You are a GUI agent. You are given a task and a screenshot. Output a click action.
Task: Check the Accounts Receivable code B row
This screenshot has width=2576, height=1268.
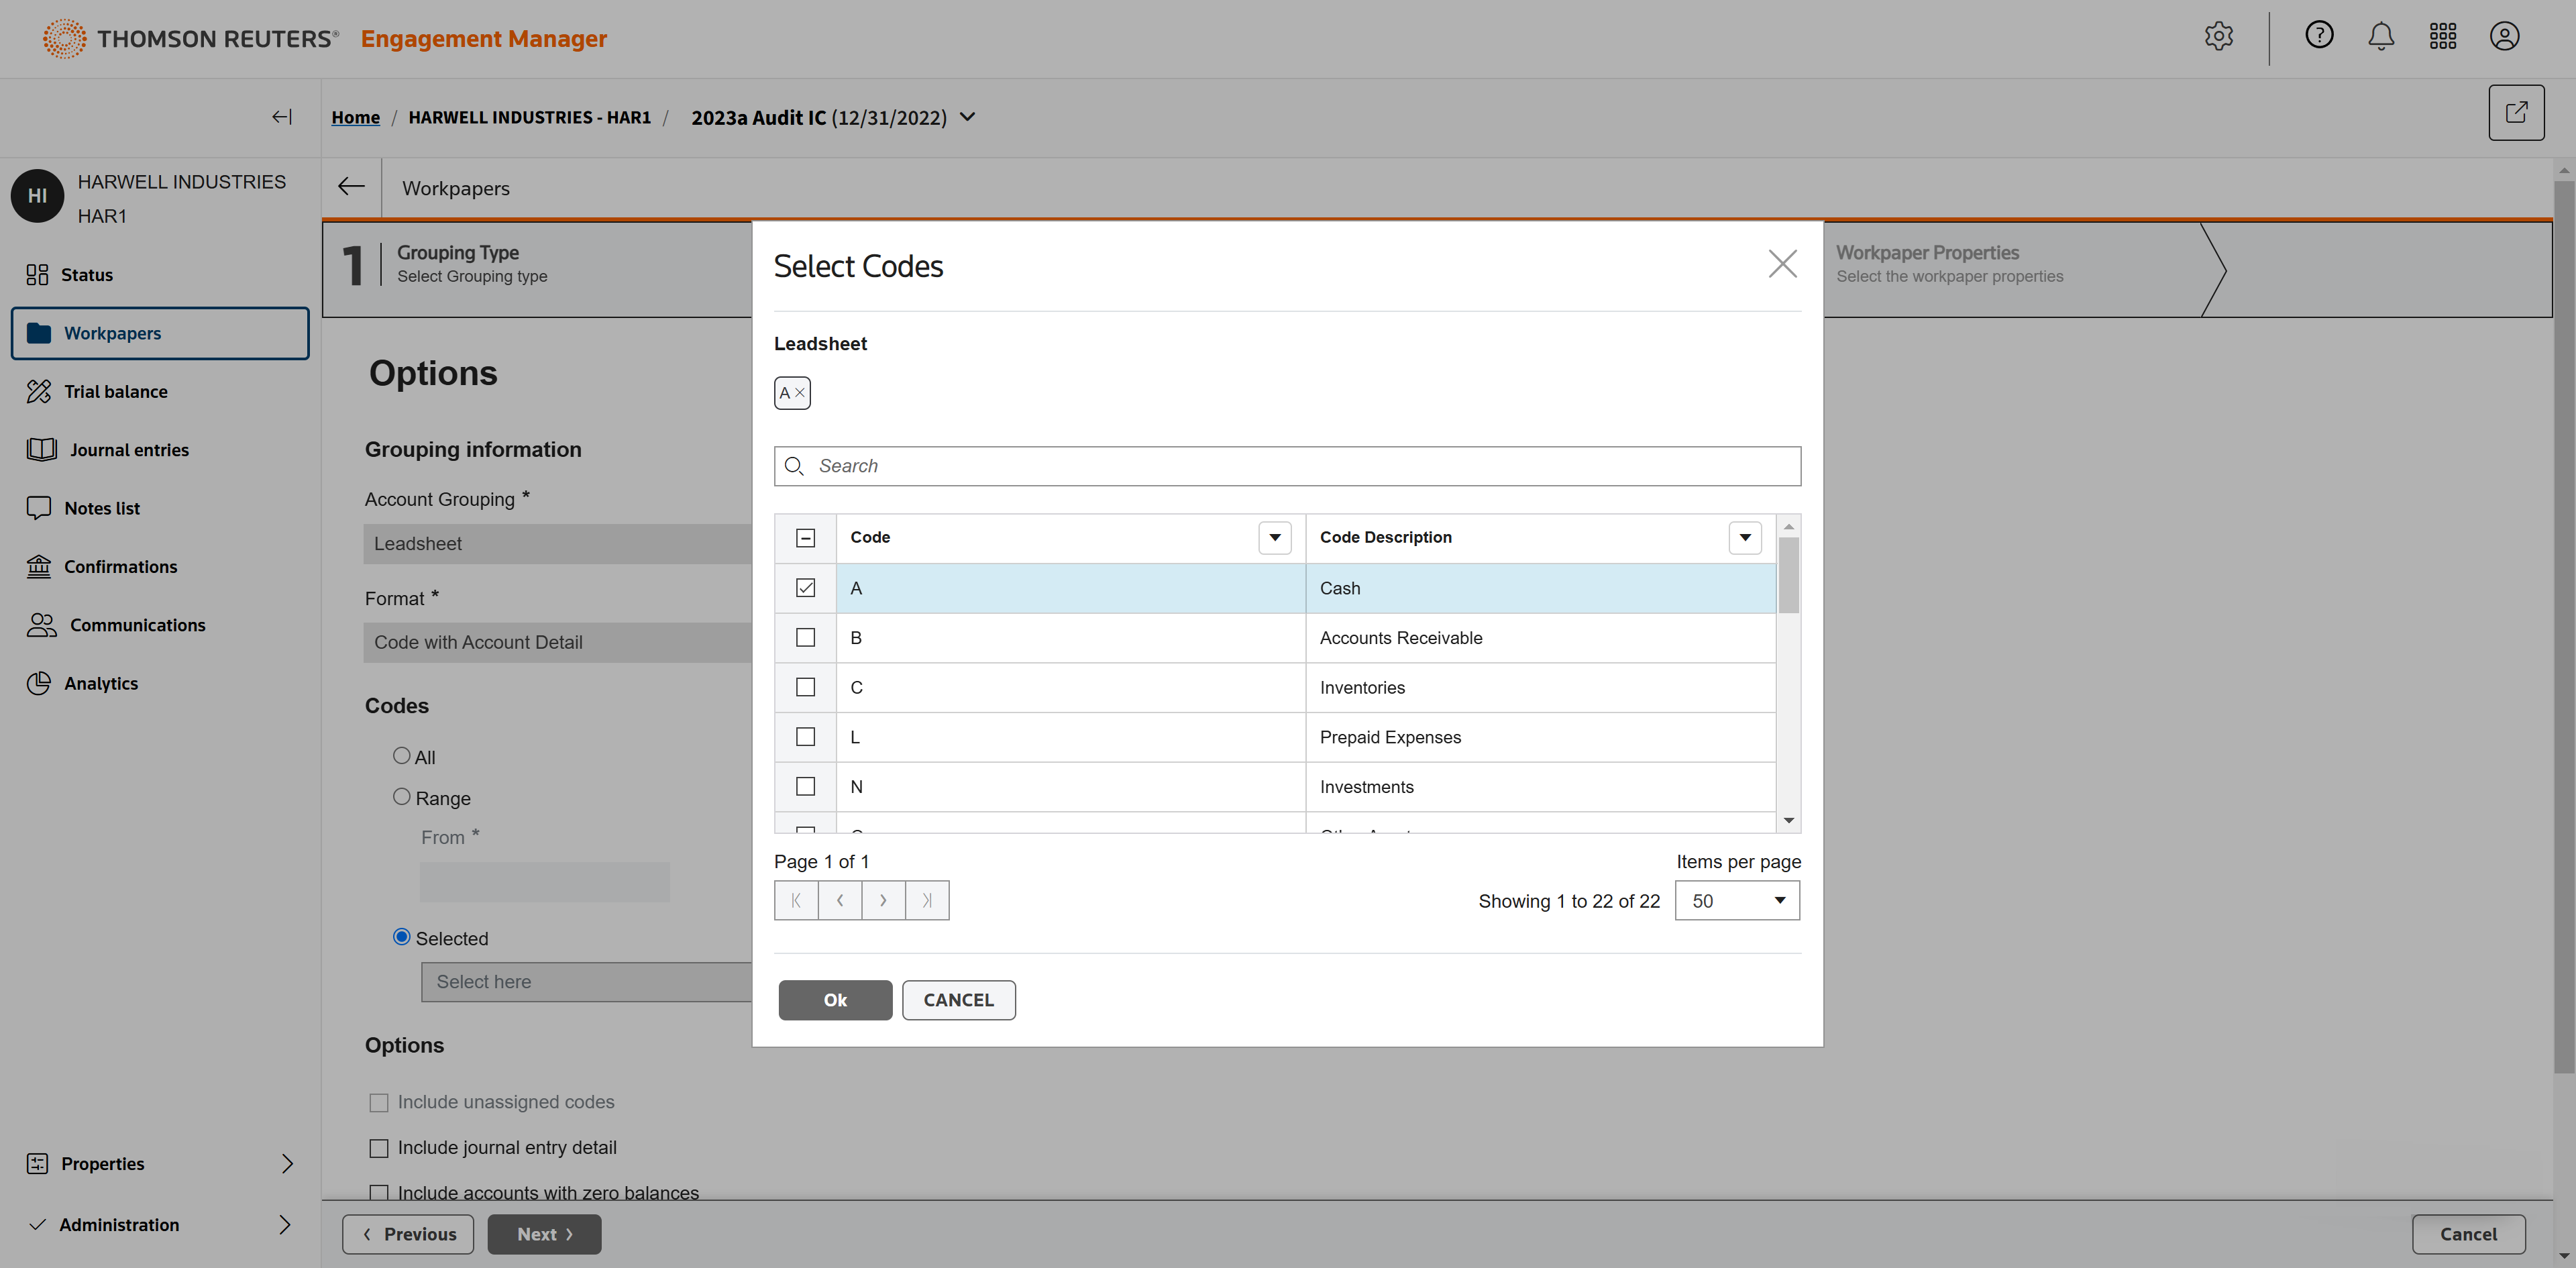(x=805, y=638)
